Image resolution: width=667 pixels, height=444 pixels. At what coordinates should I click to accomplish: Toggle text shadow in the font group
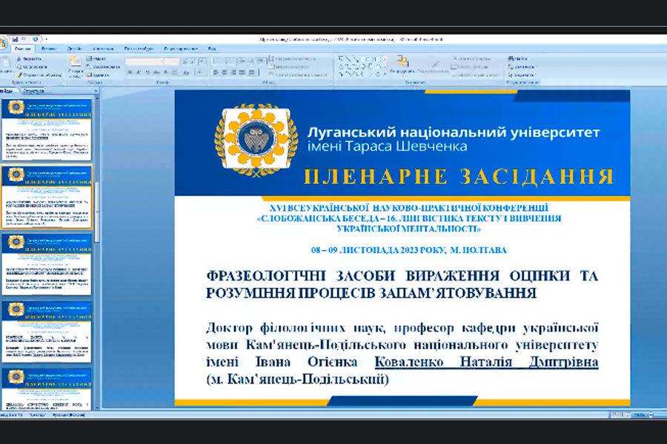click(165, 73)
